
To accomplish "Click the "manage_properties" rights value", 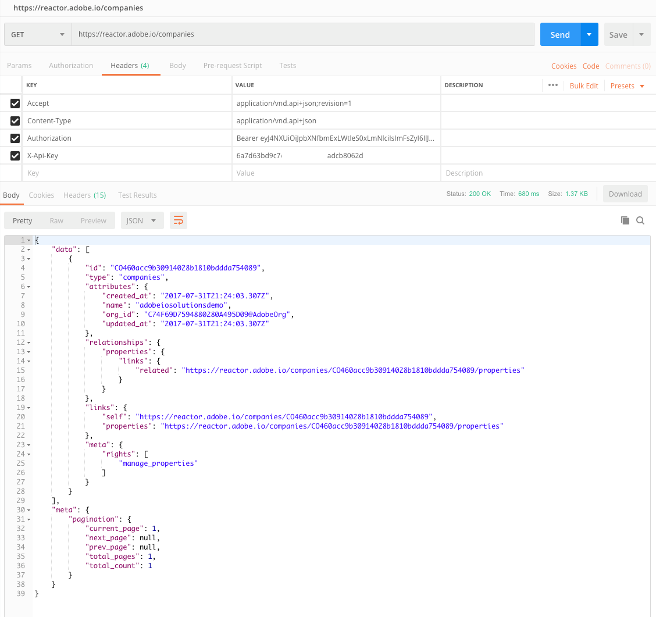I will 158,463.
